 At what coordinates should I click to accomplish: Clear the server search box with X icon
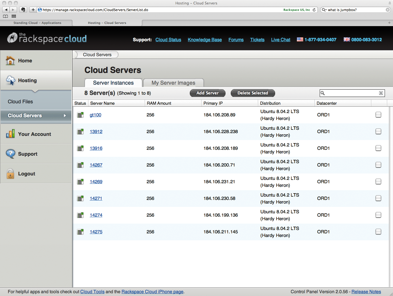coord(381,93)
